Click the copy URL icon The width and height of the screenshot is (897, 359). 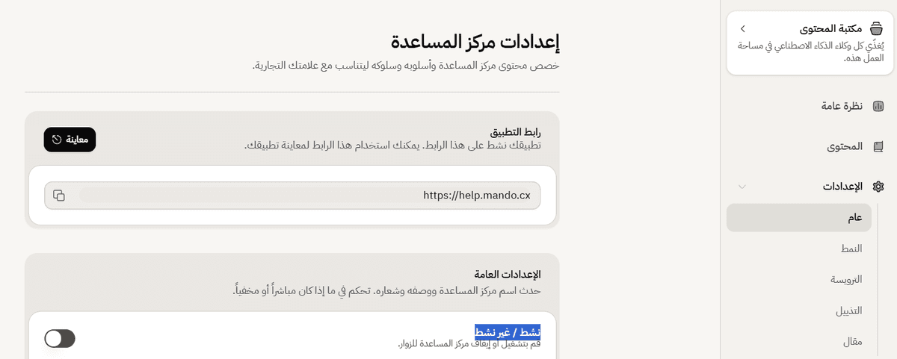pos(59,196)
